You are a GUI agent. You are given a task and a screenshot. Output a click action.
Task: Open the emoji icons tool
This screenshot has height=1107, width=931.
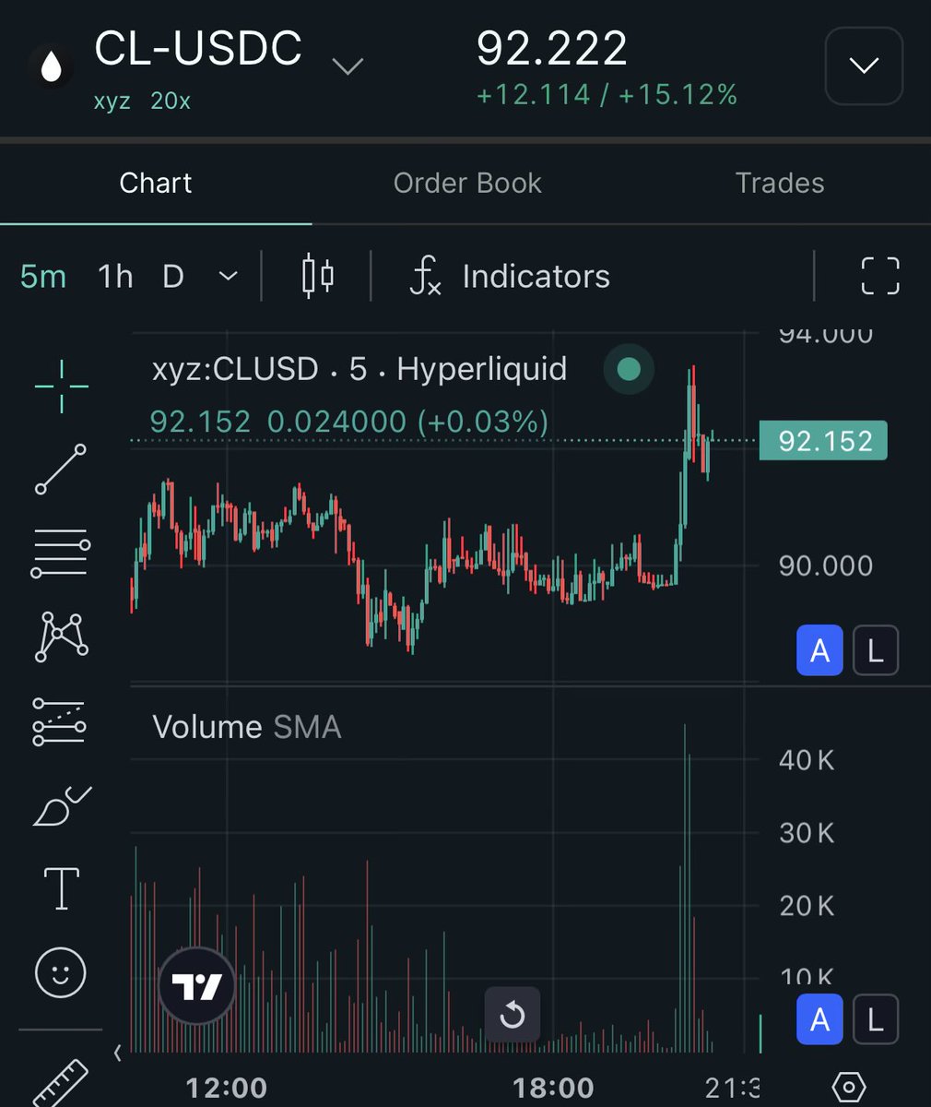point(61,972)
